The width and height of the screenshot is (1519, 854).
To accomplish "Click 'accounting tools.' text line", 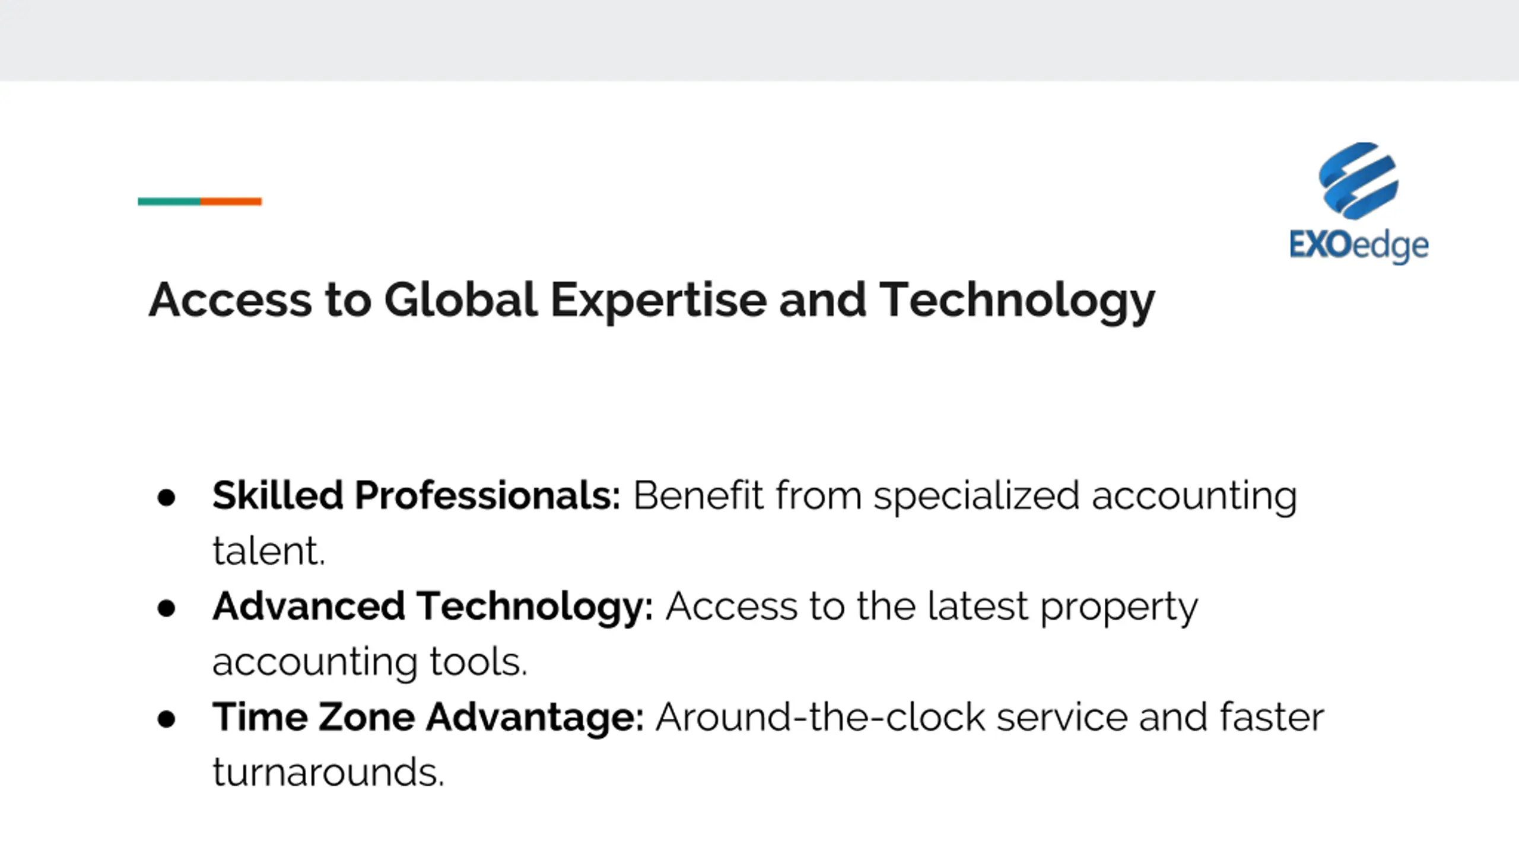I will coord(370,662).
